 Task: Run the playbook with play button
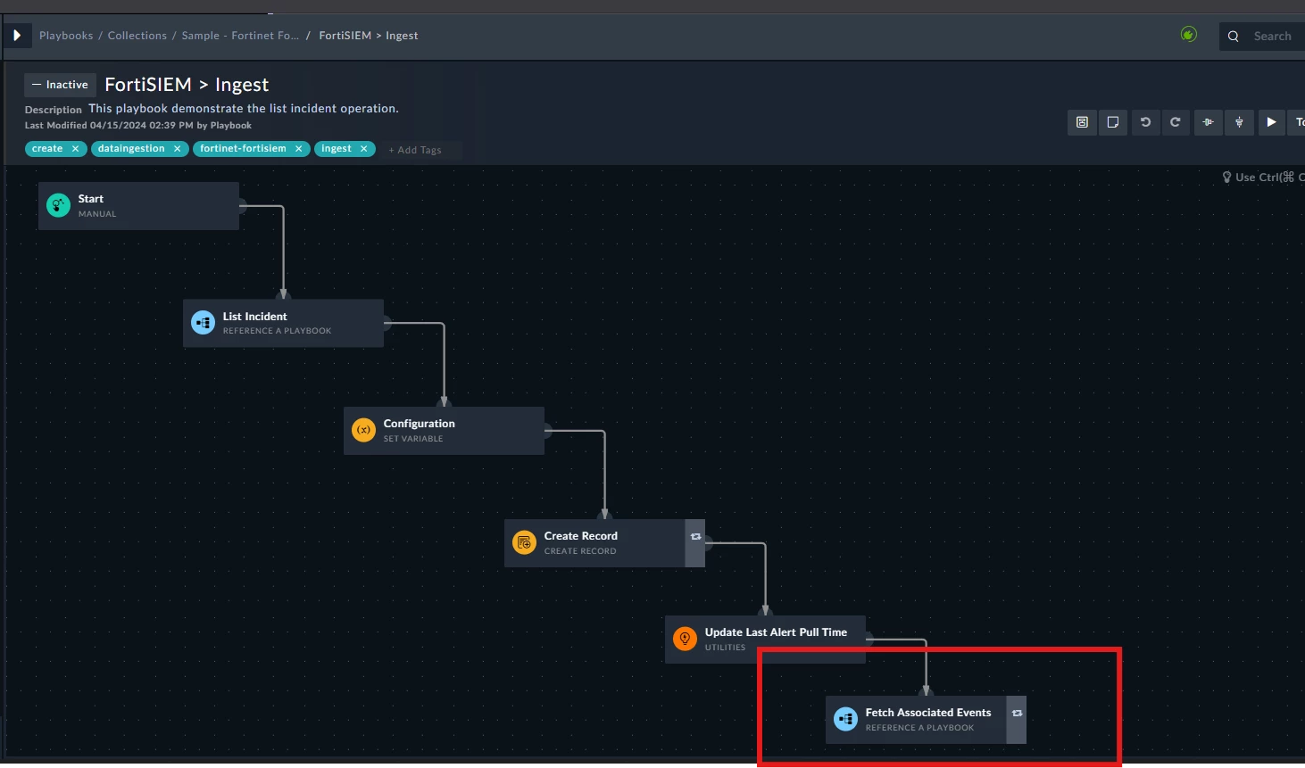[1271, 122]
